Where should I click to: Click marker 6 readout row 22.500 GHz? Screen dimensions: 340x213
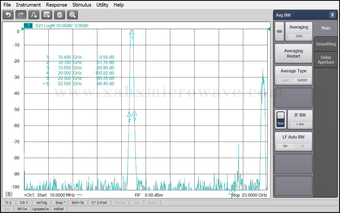79,84
